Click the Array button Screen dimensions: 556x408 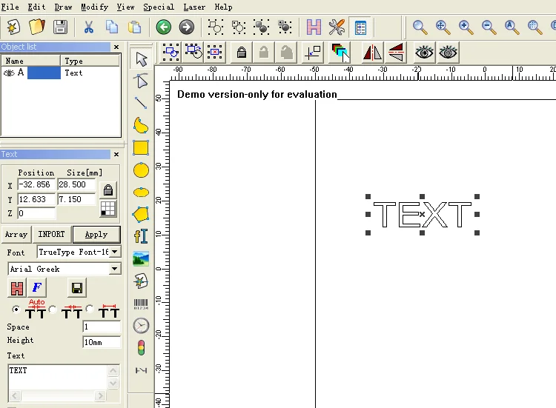click(16, 234)
